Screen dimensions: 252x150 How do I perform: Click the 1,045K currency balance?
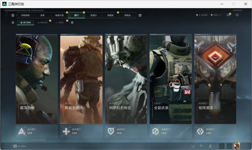tap(202, 15)
